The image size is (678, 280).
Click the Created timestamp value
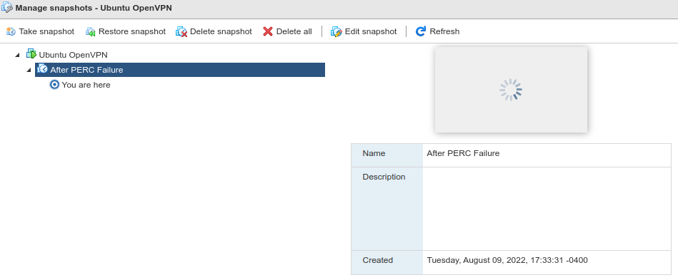[507, 260]
